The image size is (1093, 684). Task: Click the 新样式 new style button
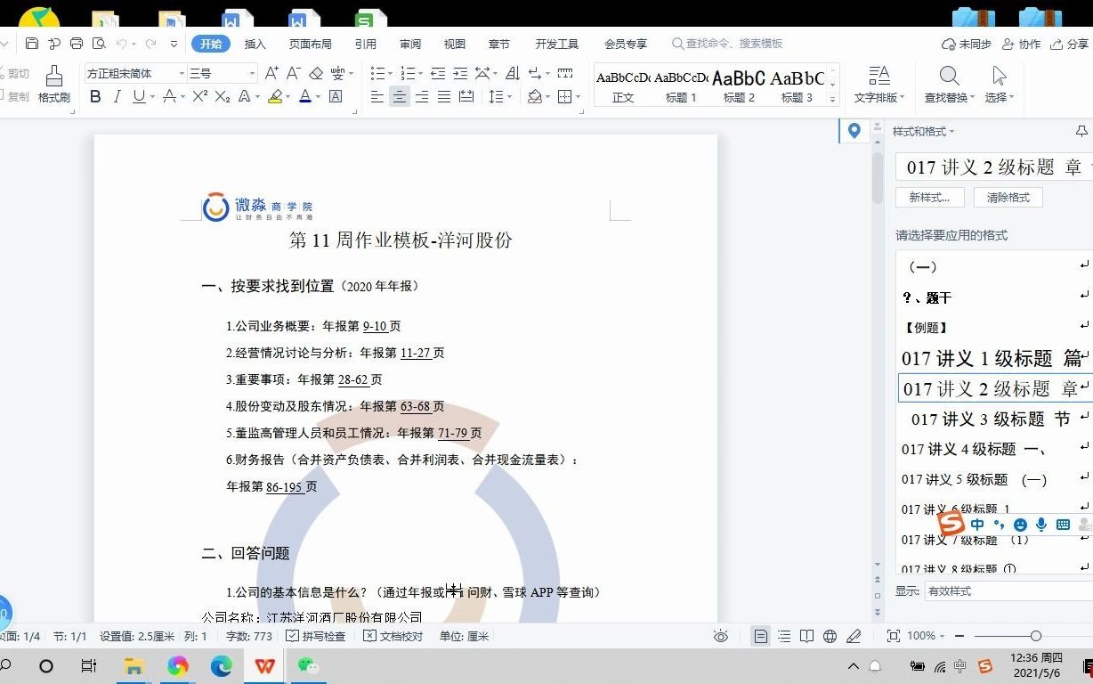pos(928,197)
